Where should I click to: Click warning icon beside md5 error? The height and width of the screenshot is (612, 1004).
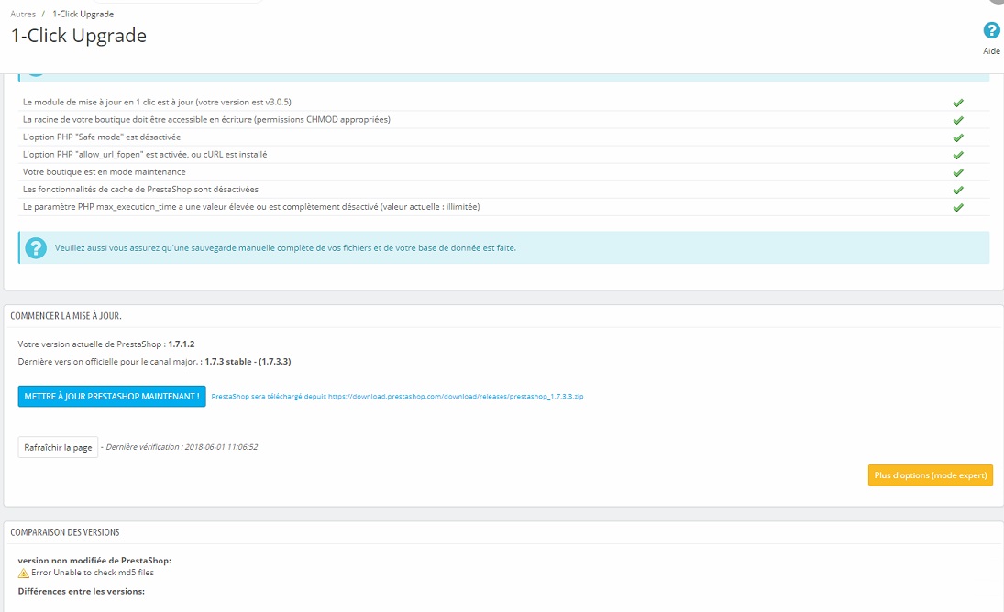click(x=24, y=573)
